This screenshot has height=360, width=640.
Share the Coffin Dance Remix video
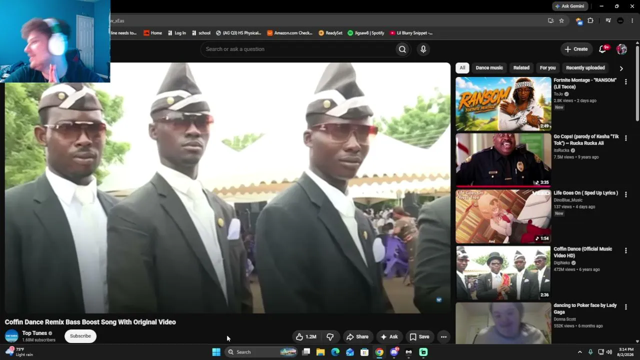pos(357,337)
